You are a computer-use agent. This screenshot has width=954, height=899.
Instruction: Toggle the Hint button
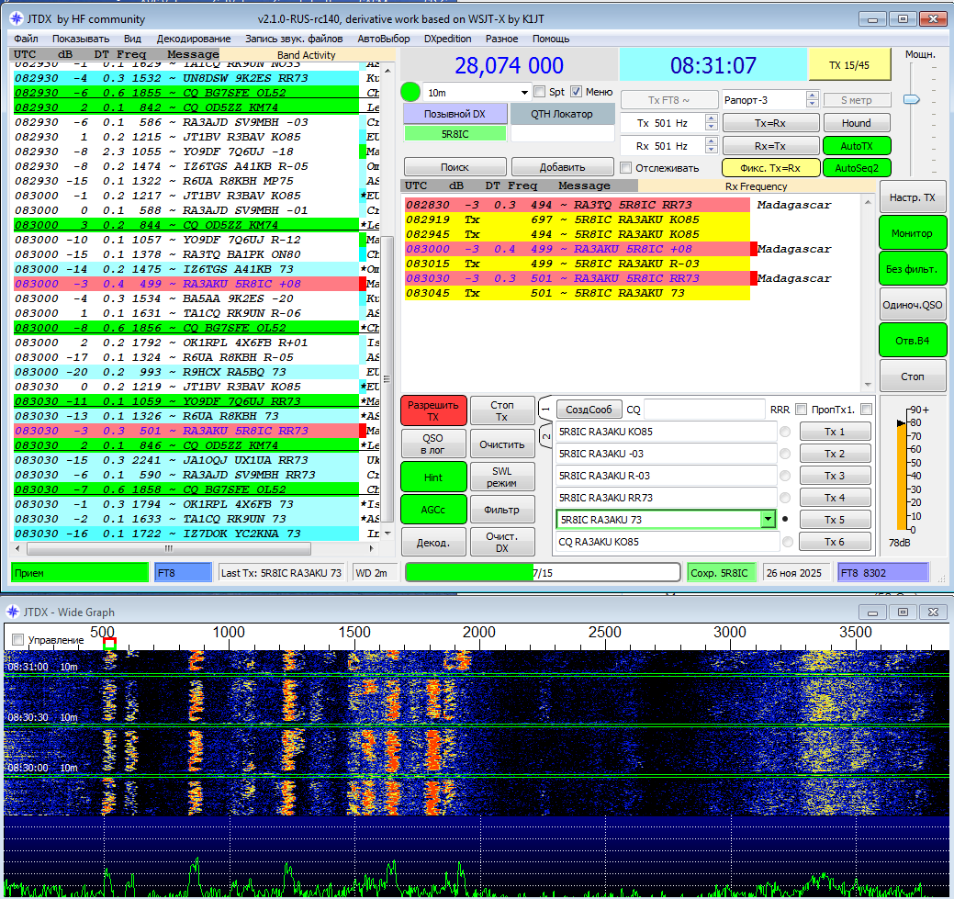(433, 478)
